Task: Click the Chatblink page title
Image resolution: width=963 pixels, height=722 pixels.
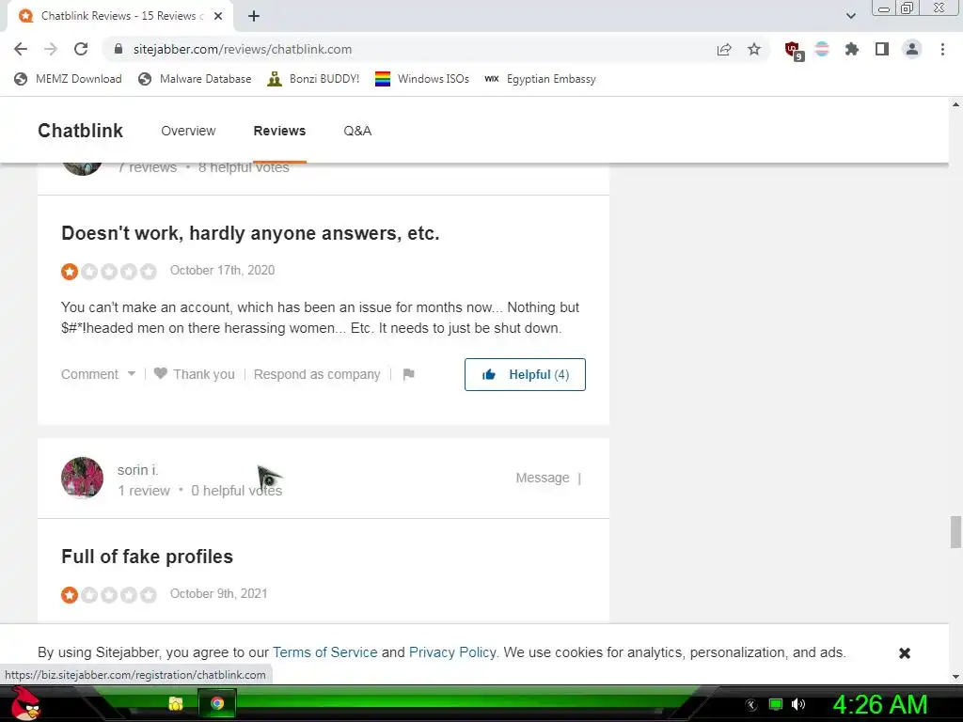Action: pyautogui.click(x=81, y=131)
